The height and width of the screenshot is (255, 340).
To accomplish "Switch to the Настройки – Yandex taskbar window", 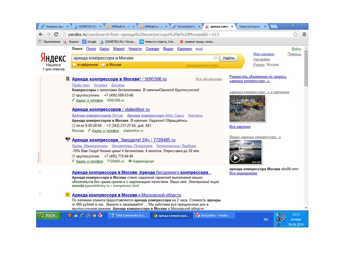I will pos(214,216).
